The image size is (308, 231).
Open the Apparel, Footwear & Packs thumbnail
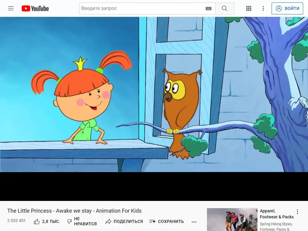click(x=232, y=219)
